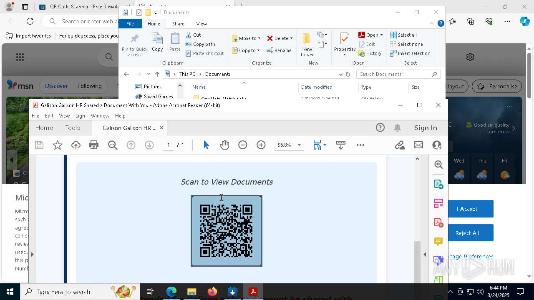
Task: Click Copy in Explorer Clipboard group
Action: point(157,42)
